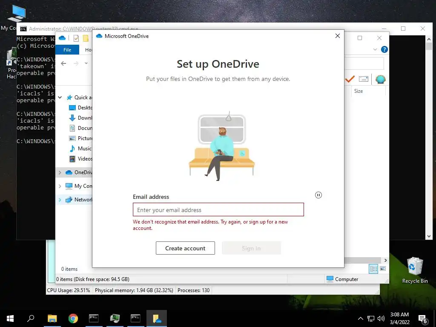Image resolution: width=436 pixels, height=327 pixels.
Task: Click the Computer label in Explorer status bar
Action: pos(347,279)
